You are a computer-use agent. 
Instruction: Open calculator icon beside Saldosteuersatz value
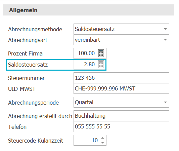101,64
